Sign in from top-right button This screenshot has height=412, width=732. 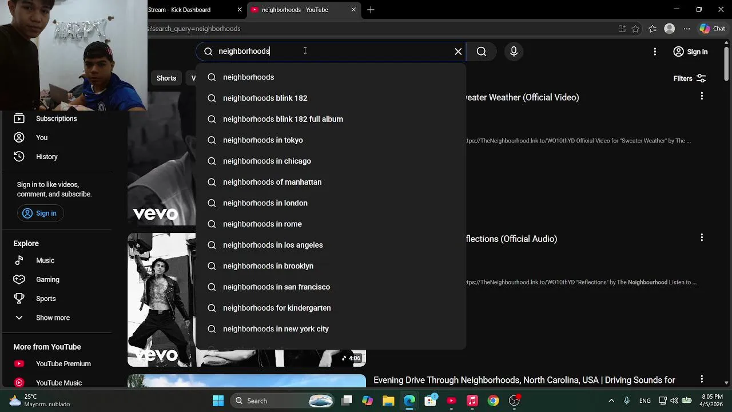coord(690,51)
